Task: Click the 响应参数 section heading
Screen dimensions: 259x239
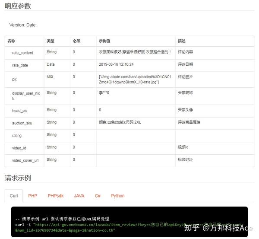Action: [18, 6]
